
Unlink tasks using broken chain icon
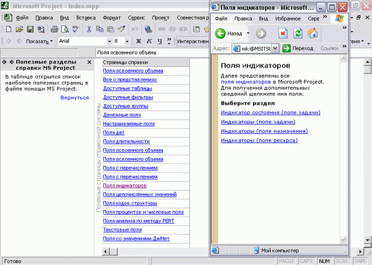pos(172,29)
